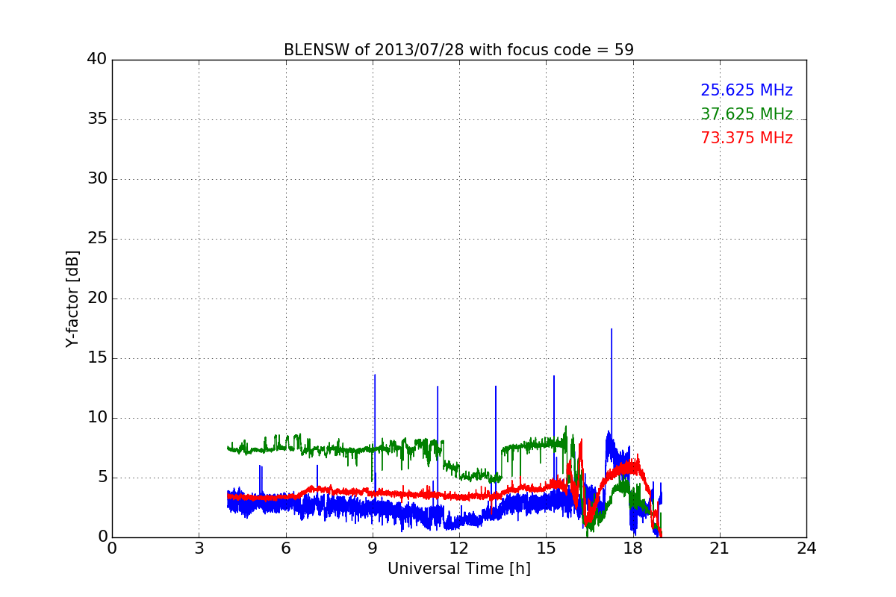Click y-axis tick label 20
The width and height of the screenshot is (896, 597).
(97, 298)
